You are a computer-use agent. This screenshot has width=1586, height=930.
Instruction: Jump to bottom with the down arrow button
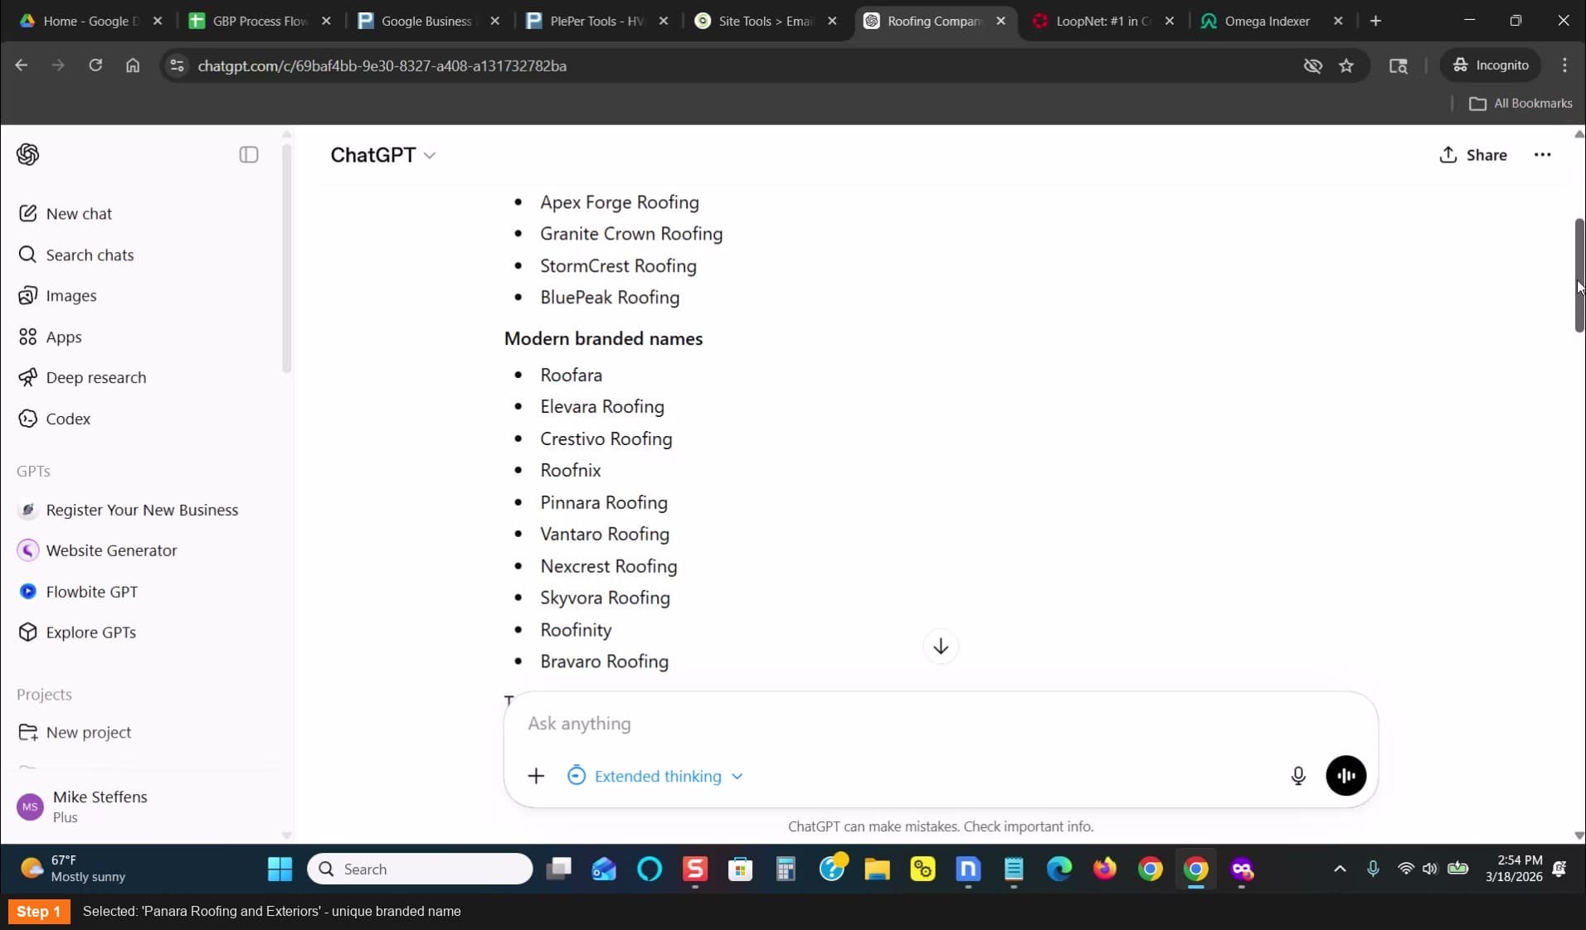pos(941,647)
